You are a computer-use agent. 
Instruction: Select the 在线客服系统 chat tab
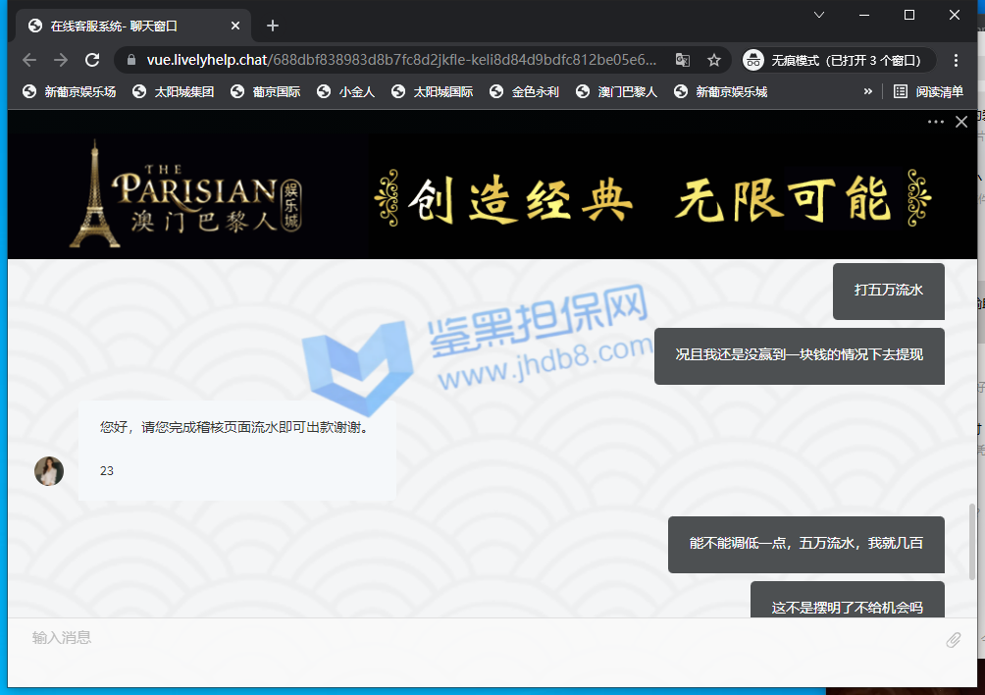tap(128, 26)
